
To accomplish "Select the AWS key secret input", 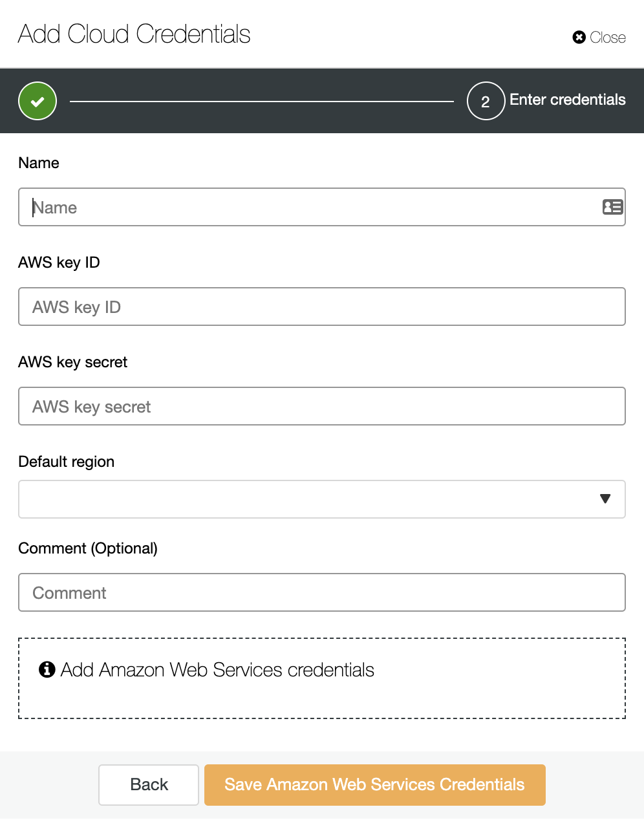I will tap(322, 406).
